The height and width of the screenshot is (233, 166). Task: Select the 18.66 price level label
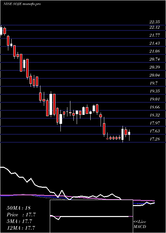tap(154, 107)
